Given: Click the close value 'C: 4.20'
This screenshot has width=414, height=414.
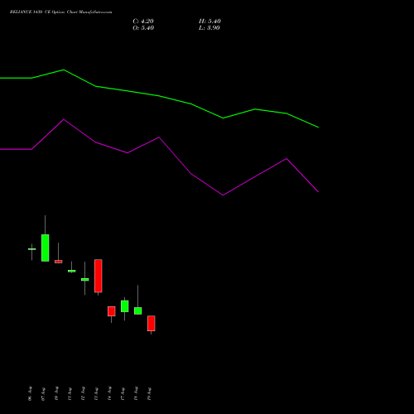Looking at the screenshot, I should [x=143, y=22].
